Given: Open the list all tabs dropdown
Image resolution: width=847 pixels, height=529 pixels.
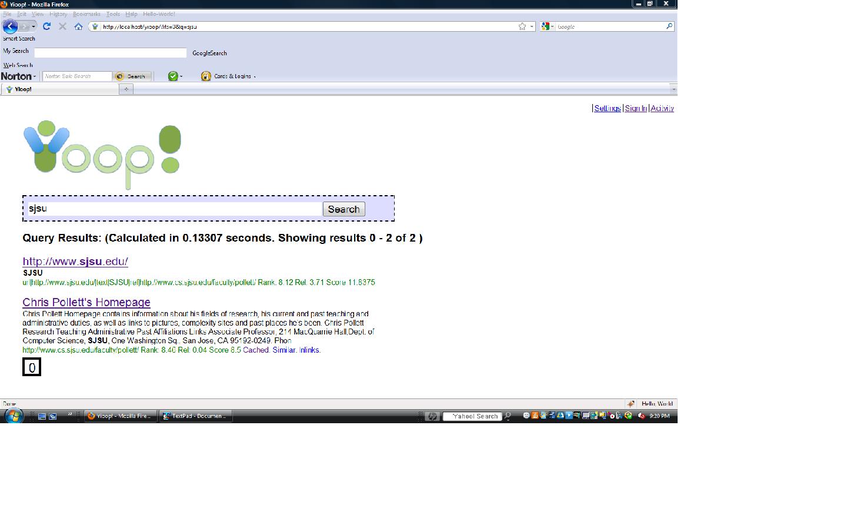Looking at the screenshot, I should [673, 89].
